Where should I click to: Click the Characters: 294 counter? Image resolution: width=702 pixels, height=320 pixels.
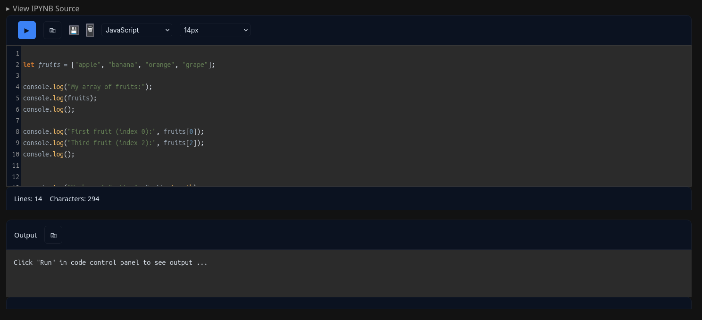(x=75, y=199)
